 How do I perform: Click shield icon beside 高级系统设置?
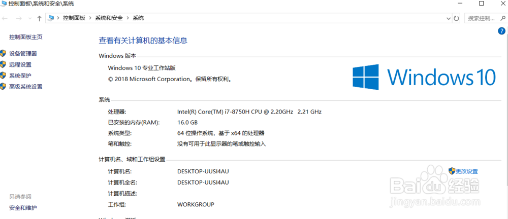click(3, 86)
